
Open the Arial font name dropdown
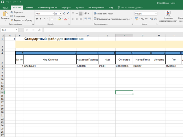(x=53, y=14)
